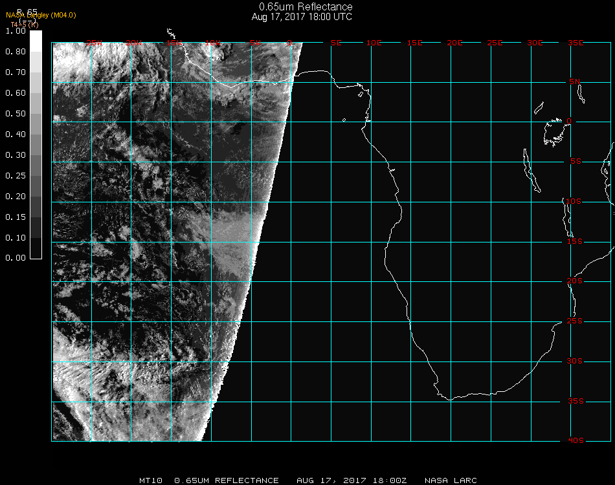Image resolution: width=615 pixels, height=485 pixels.
Task: Click the white top segment of the colorbar
Action: (36, 41)
